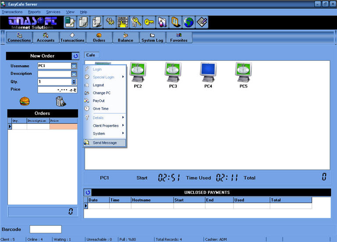Click the Description column header in Orders
Screen dimensions: 337x242
coord(38,121)
